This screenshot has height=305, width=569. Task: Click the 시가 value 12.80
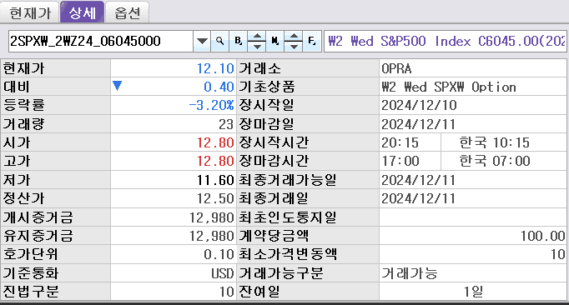215,142
